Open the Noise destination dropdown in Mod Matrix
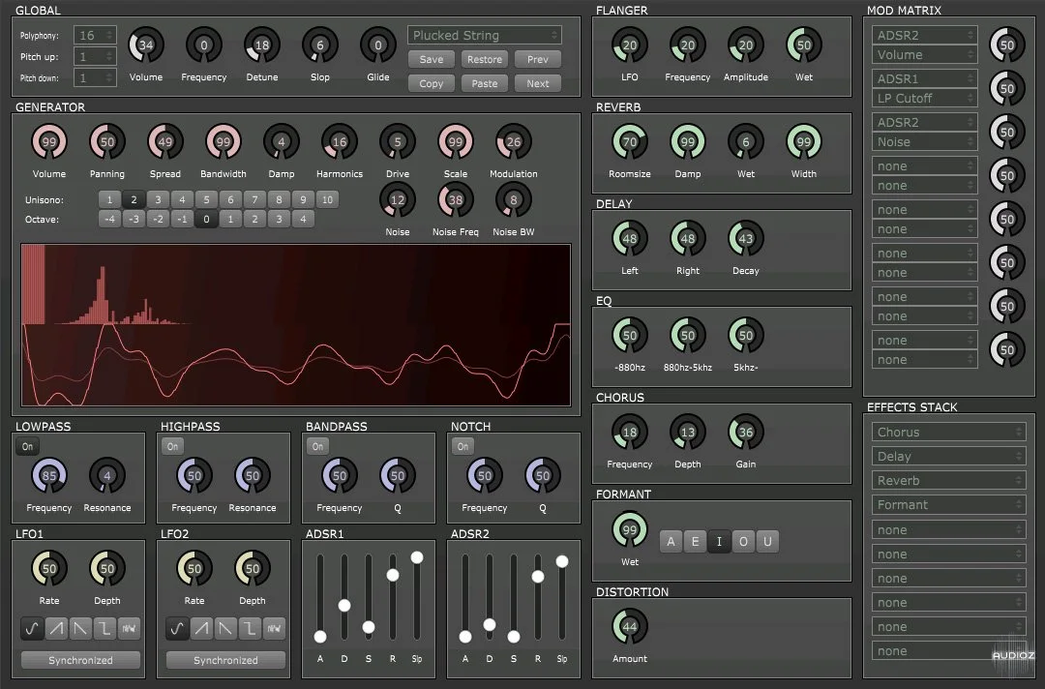This screenshot has width=1045, height=689. 924,141
